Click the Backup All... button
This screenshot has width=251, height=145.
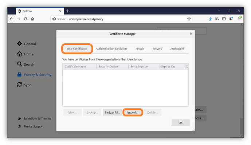click(x=112, y=112)
